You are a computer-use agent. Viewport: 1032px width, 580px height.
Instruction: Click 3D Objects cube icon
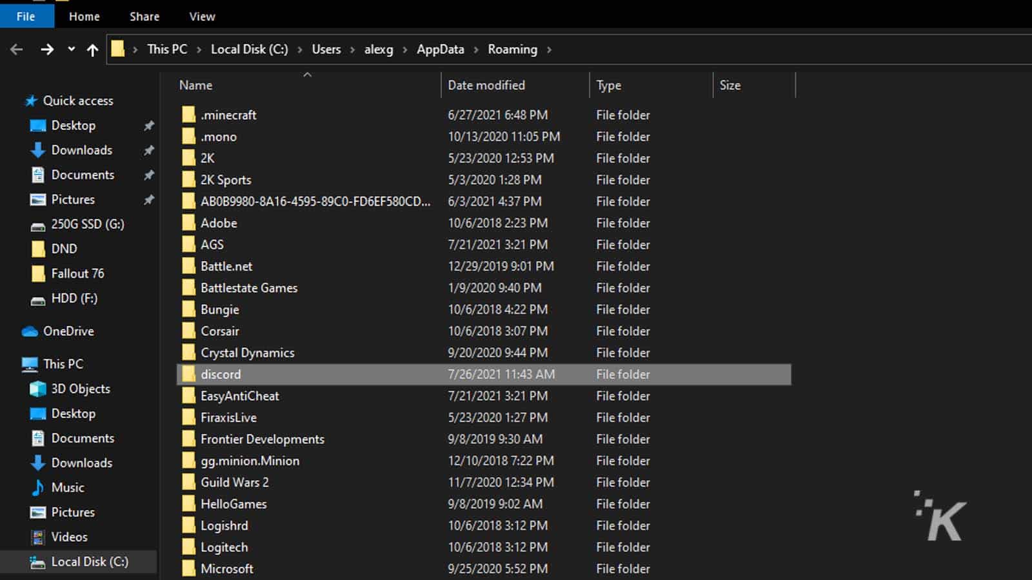coord(38,389)
